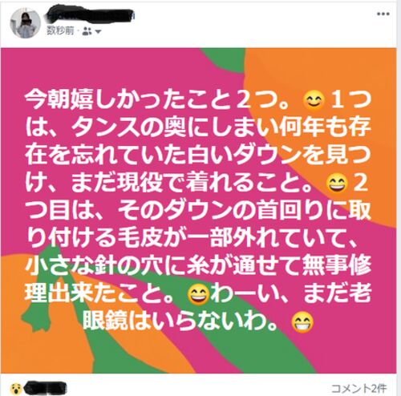
Task: Click the text line つ目は、そのダウンの首回りに取
Action: pyautogui.click(x=198, y=210)
